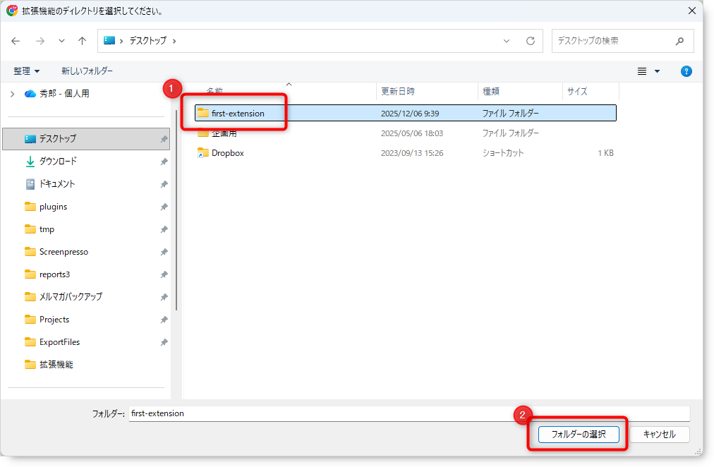Screen dimensions: 714x467
Task: Expand the address bar history dropdown
Action: [507, 41]
